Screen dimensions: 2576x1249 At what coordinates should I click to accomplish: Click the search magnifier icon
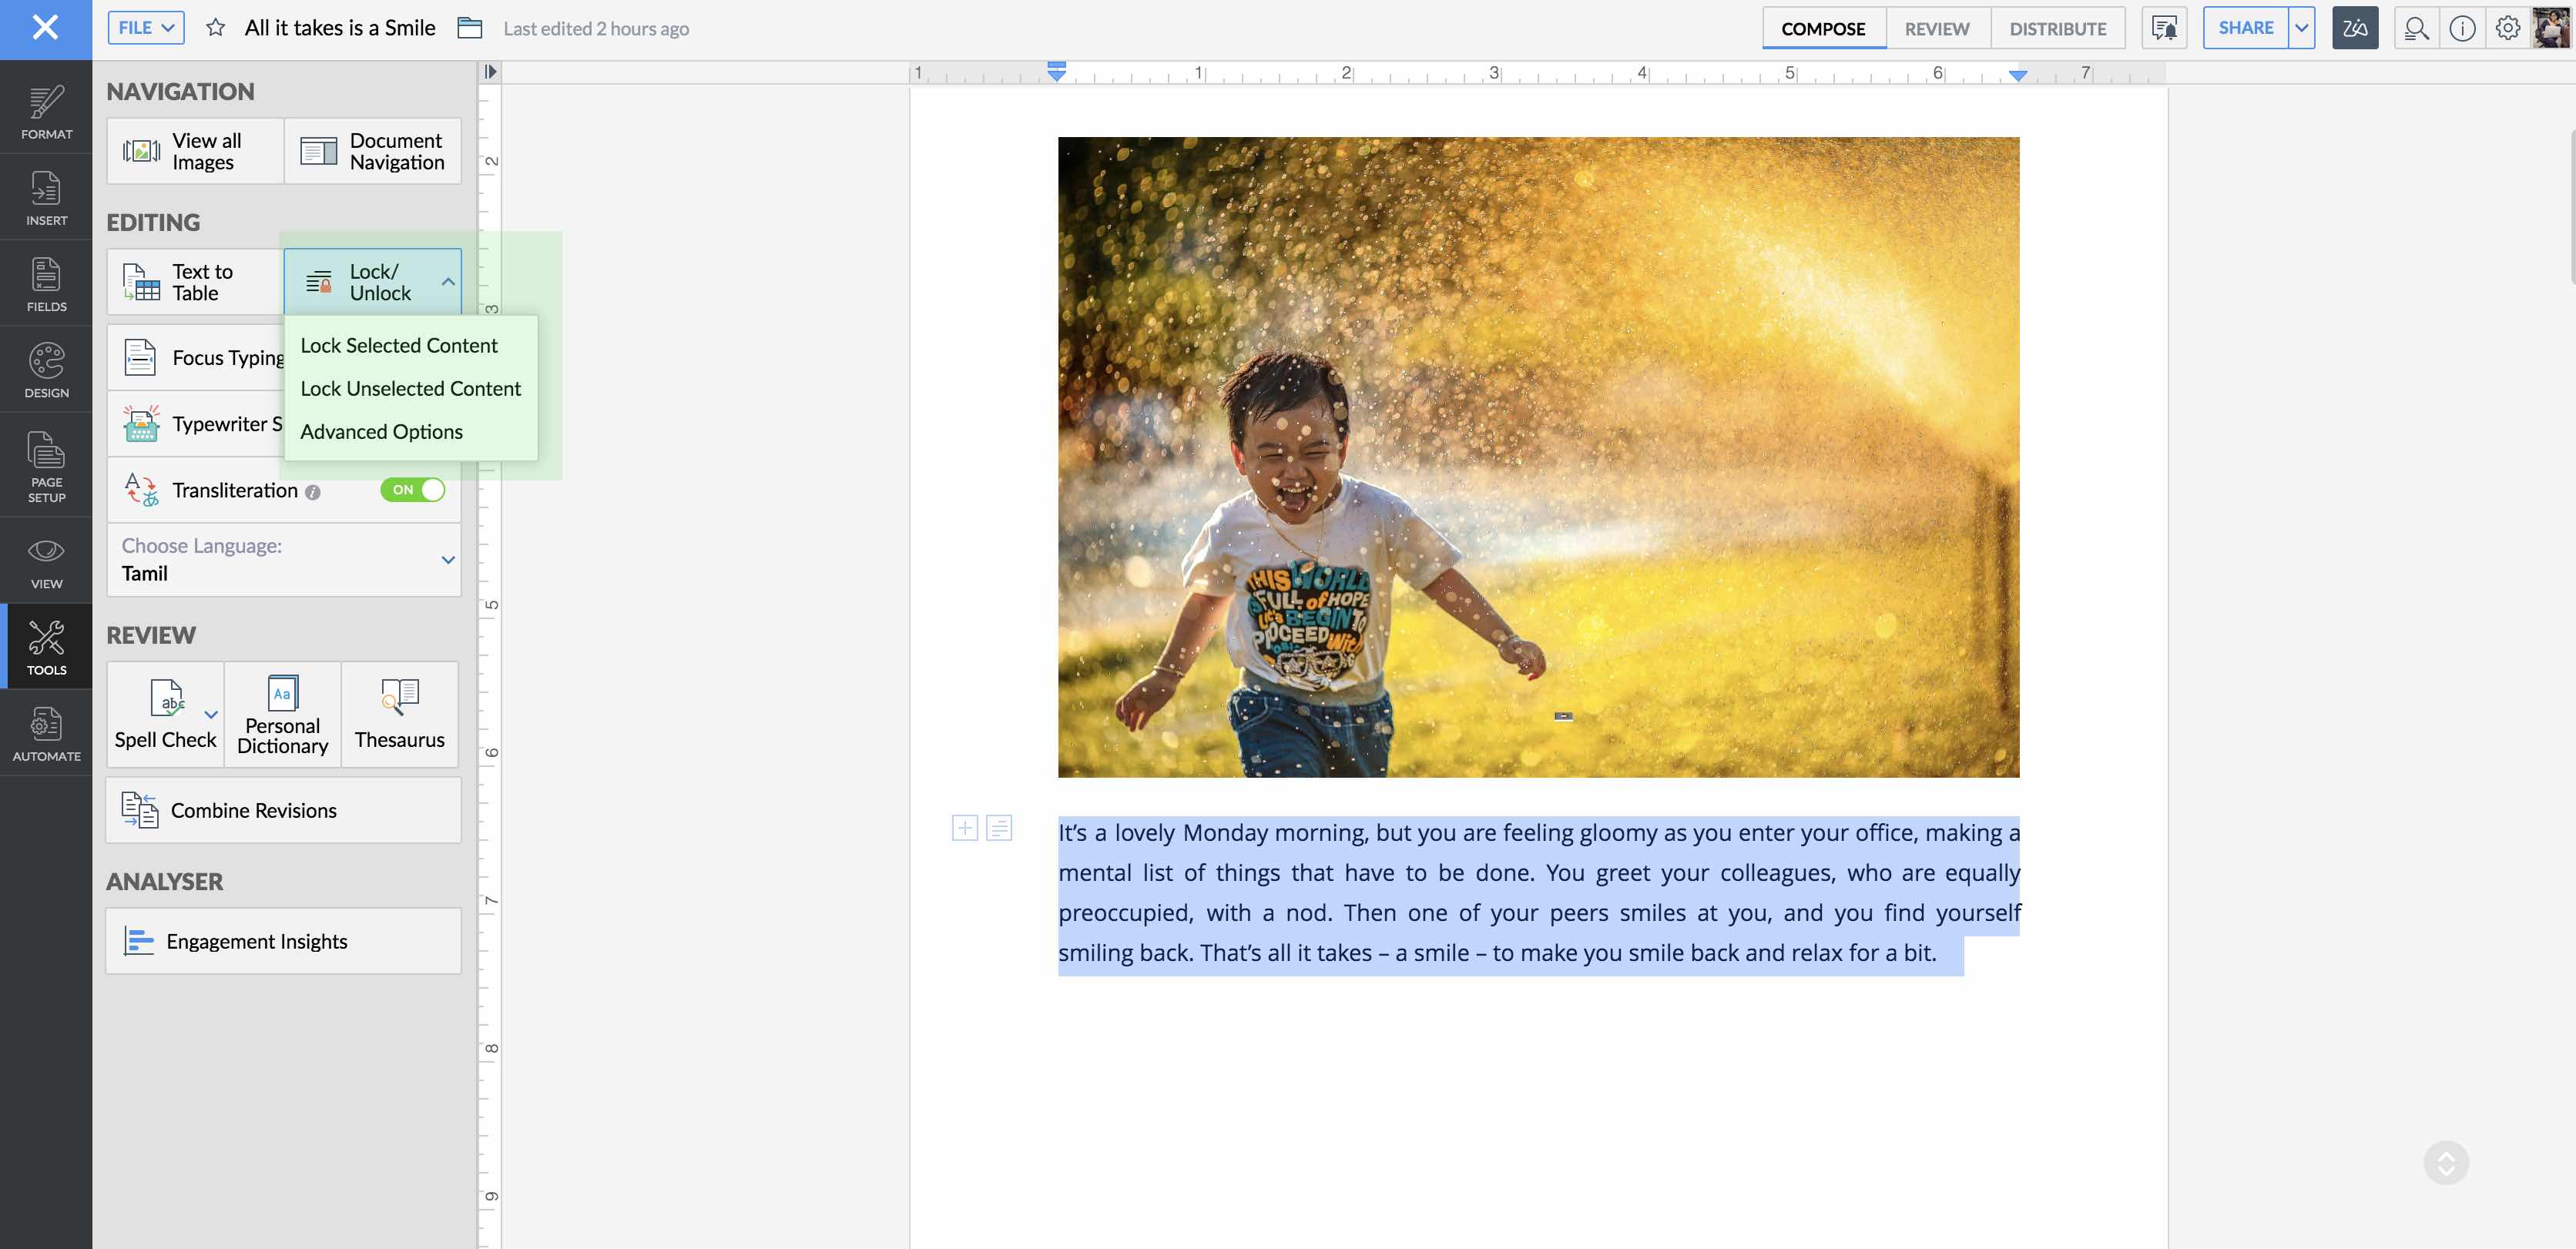[2416, 28]
